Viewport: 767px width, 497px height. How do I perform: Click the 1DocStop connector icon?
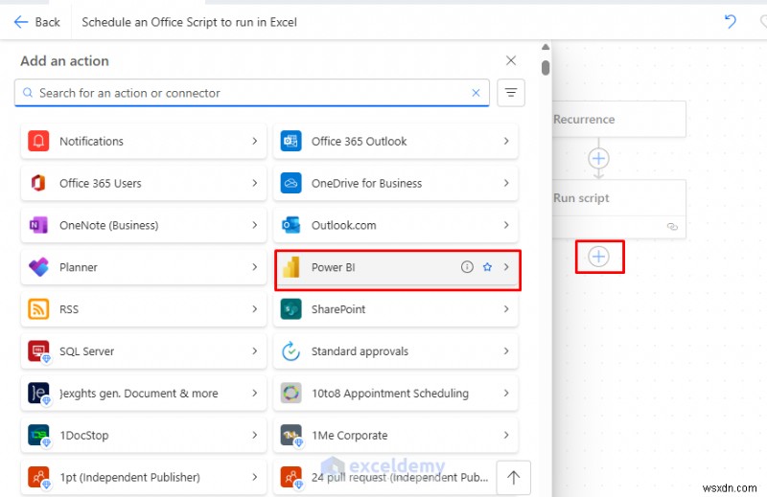pyautogui.click(x=38, y=436)
